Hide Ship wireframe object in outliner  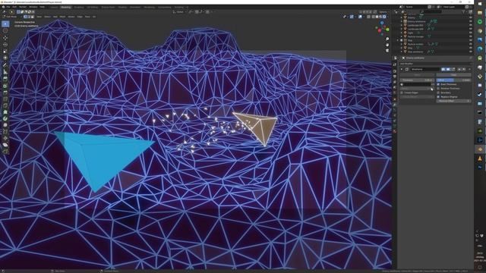pyautogui.click(x=471, y=52)
